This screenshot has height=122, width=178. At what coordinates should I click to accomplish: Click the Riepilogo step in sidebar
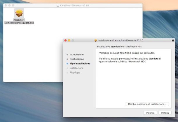(x=75, y=73)
